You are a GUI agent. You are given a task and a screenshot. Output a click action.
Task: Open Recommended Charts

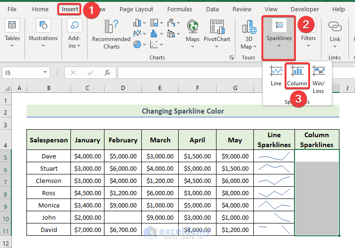111,34
